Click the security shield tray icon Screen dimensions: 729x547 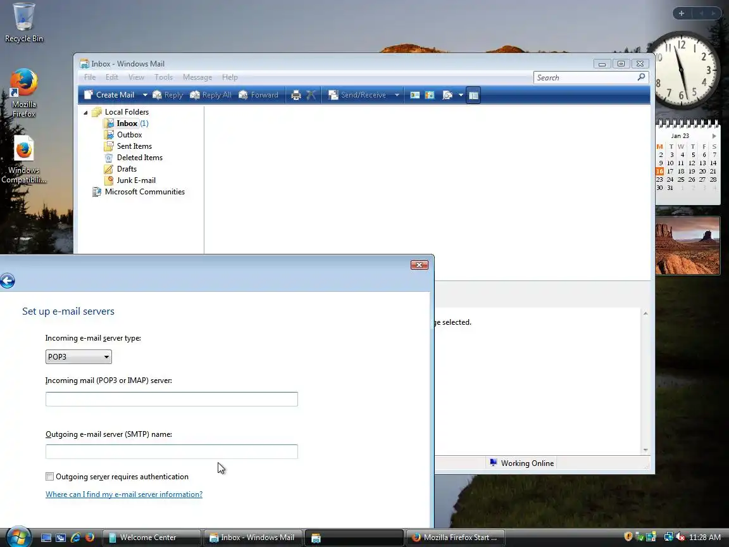[x=628, y=538]
